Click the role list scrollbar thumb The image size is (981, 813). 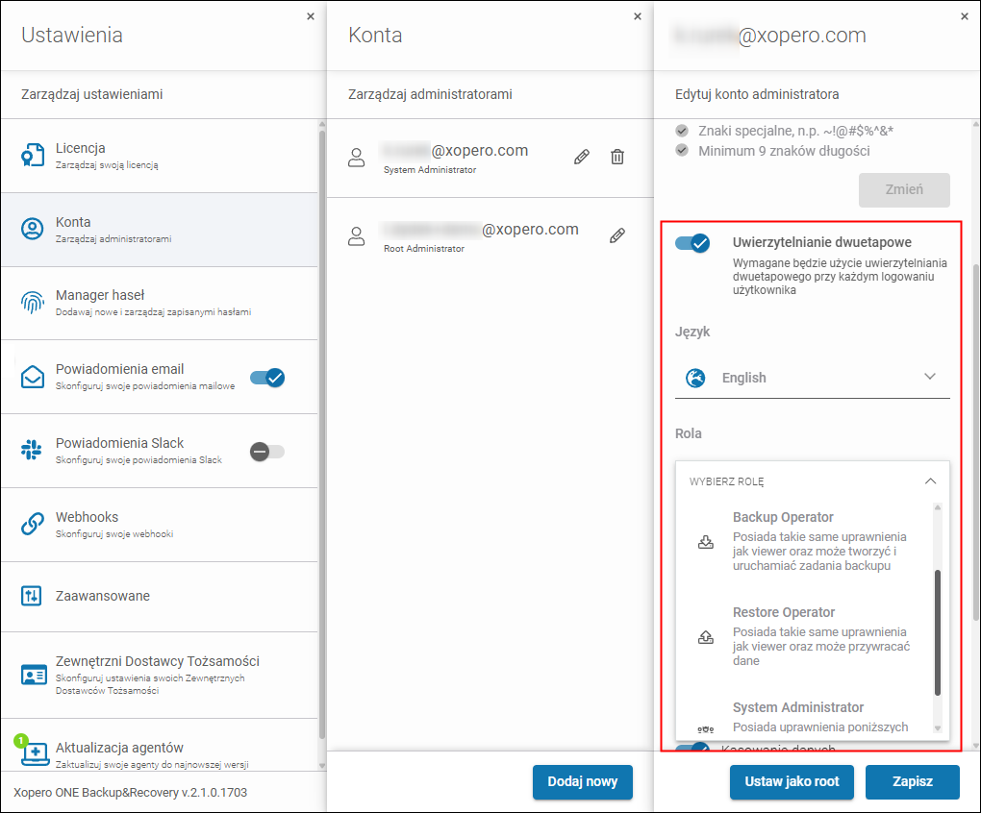[938, 632]
